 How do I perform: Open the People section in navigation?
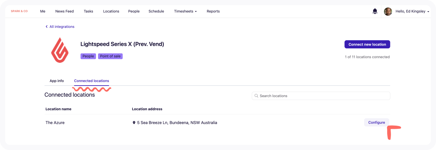pos(134,11)
